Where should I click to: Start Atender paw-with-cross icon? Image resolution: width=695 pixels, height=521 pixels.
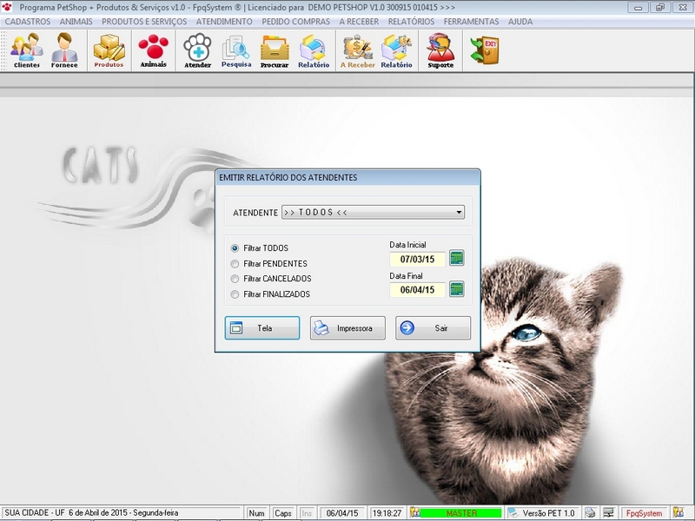(x=198, y=50)
